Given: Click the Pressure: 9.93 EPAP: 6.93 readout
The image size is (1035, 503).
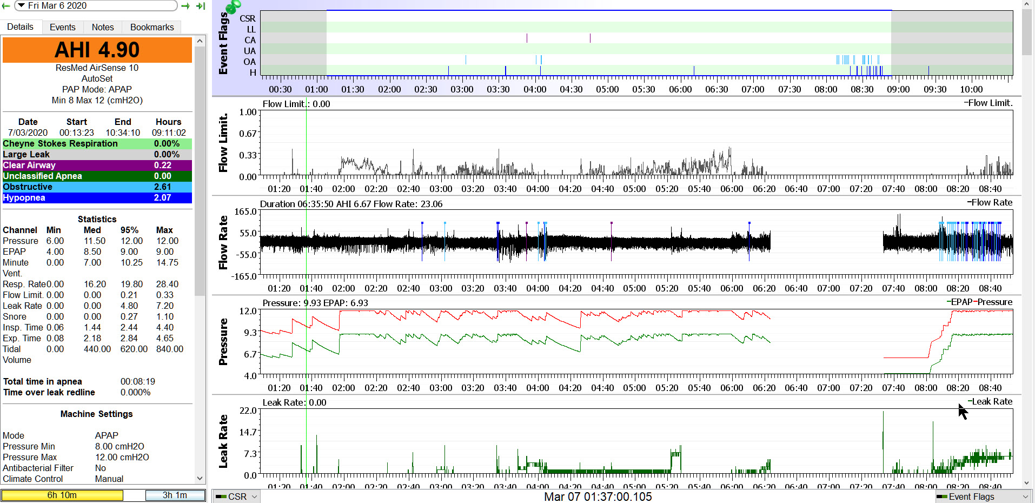Looking at the screenshot, I should coord(315,303).
